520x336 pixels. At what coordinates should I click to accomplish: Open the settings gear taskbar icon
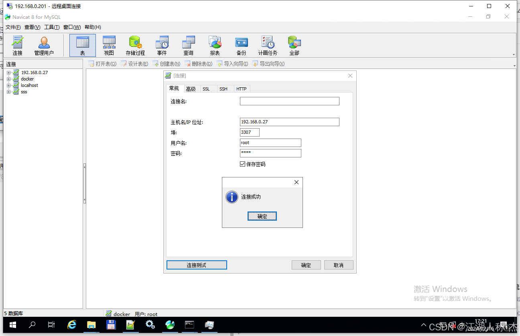[150, 325]
